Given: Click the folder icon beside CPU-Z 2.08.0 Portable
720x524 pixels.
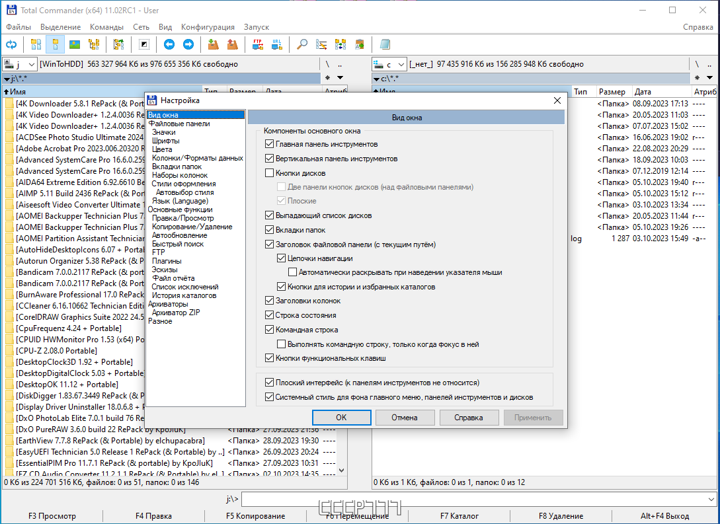Looking at the screenshot, I should click(x=9, y=351).
